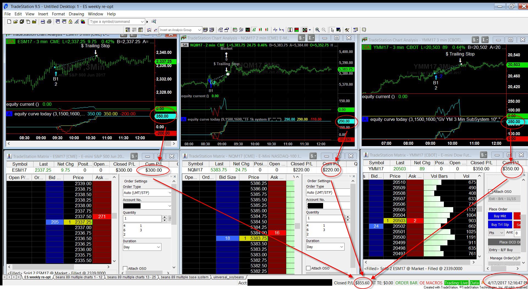Open the drawing object dropdown arrow in toolbar

pos(310,30)
